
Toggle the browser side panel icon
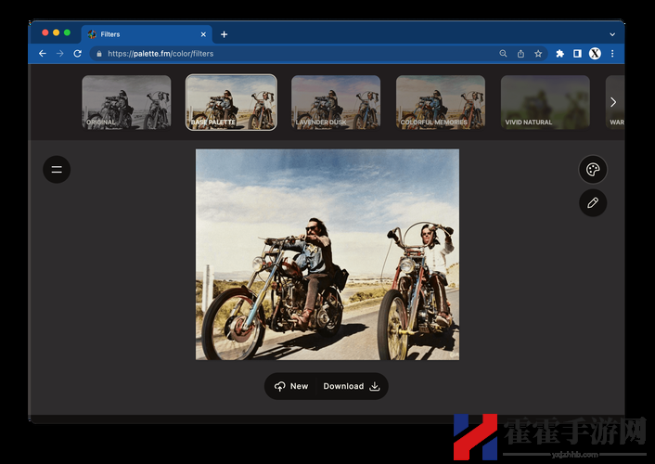(577, 54)
